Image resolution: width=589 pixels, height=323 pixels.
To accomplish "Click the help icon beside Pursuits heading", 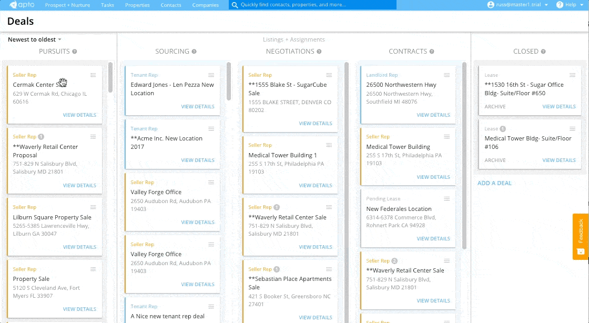I will click(x=75, y=52).
